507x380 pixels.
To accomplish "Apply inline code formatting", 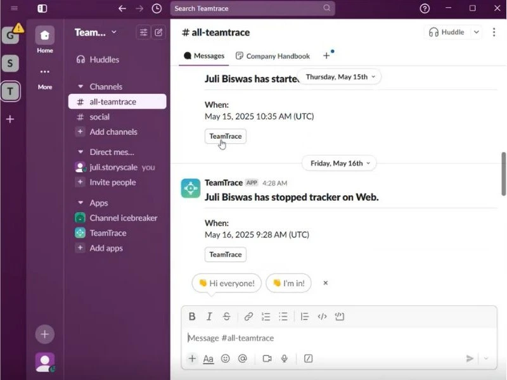I will 322,316.
